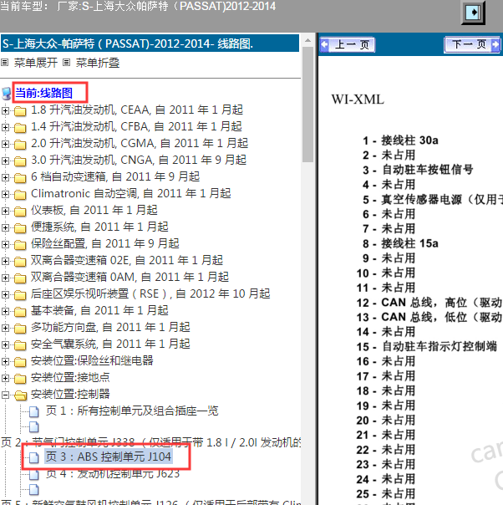Click pin text 8 - 接线柱 15a
Viewport: 503px width, 505px height.
pyautogui.click(x=401, y=243)
